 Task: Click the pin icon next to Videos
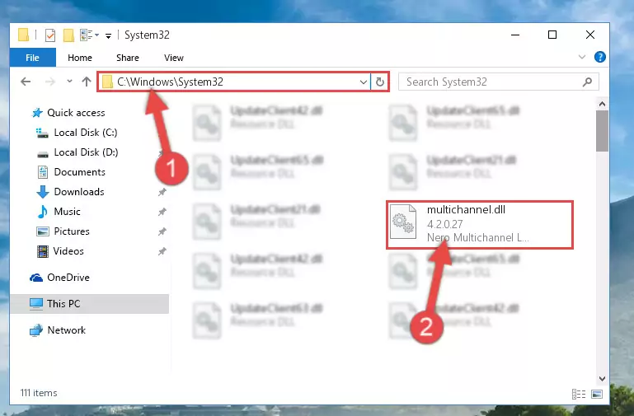point(162,251)
